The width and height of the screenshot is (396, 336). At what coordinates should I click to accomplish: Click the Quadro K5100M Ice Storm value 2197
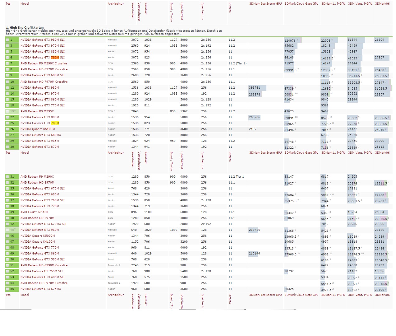pyautogui.click(x=253, y=129)
